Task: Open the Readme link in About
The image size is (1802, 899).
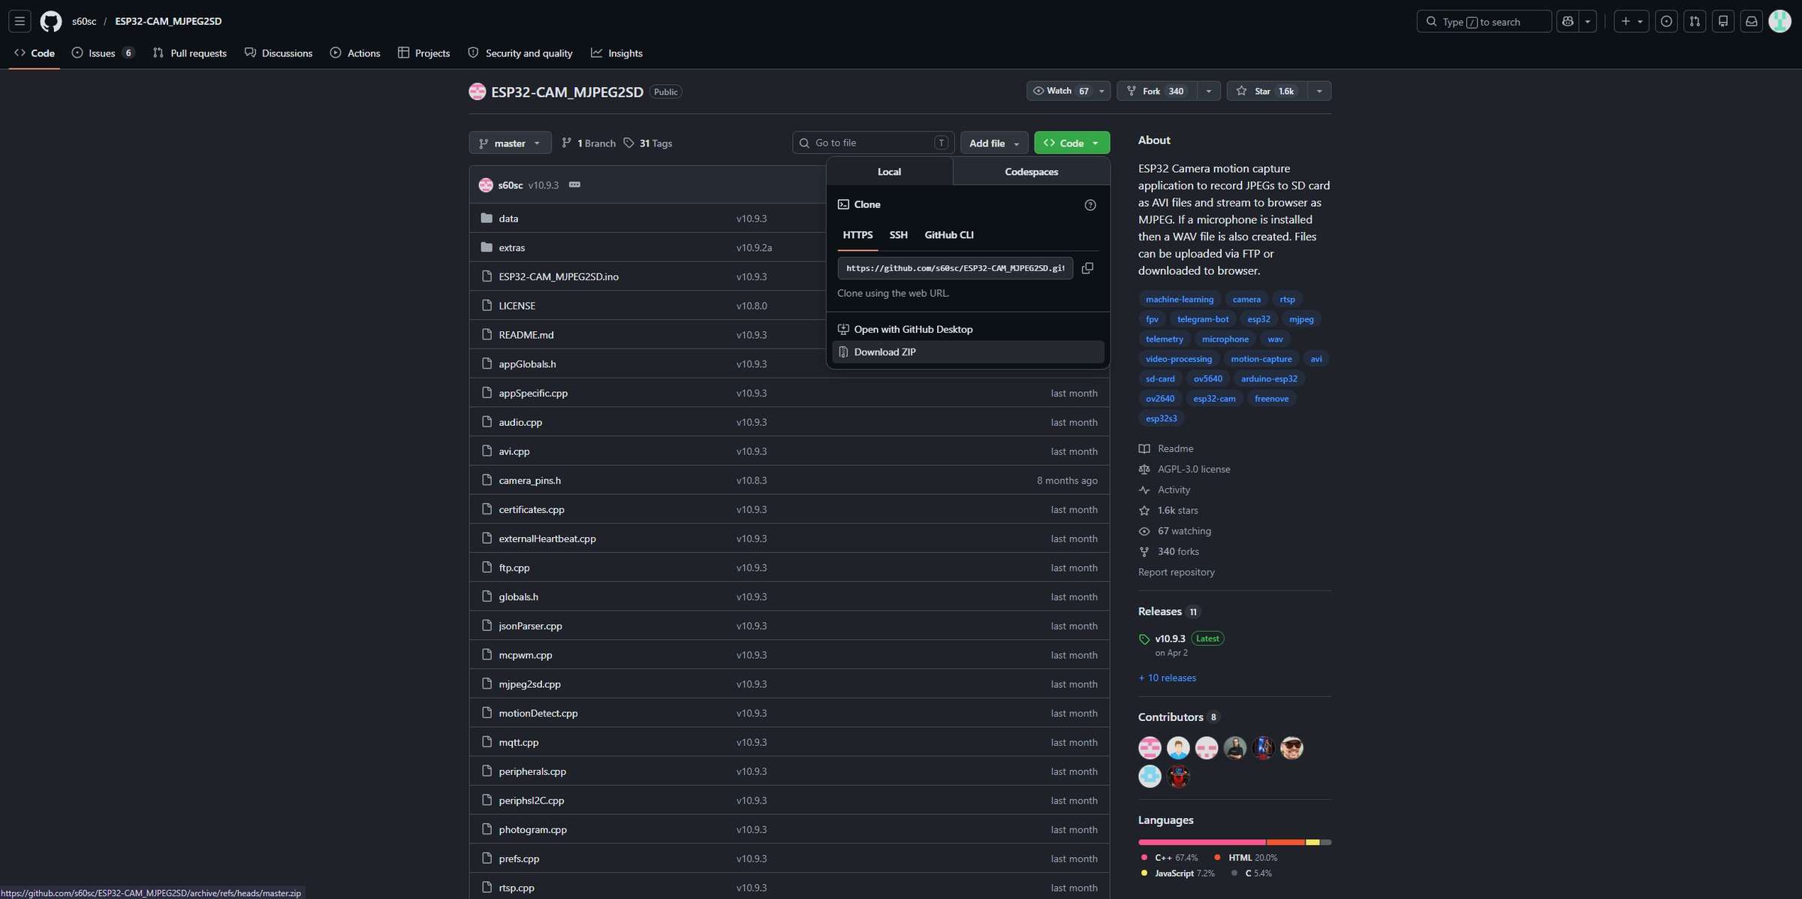Action: tap(1166, 448)
